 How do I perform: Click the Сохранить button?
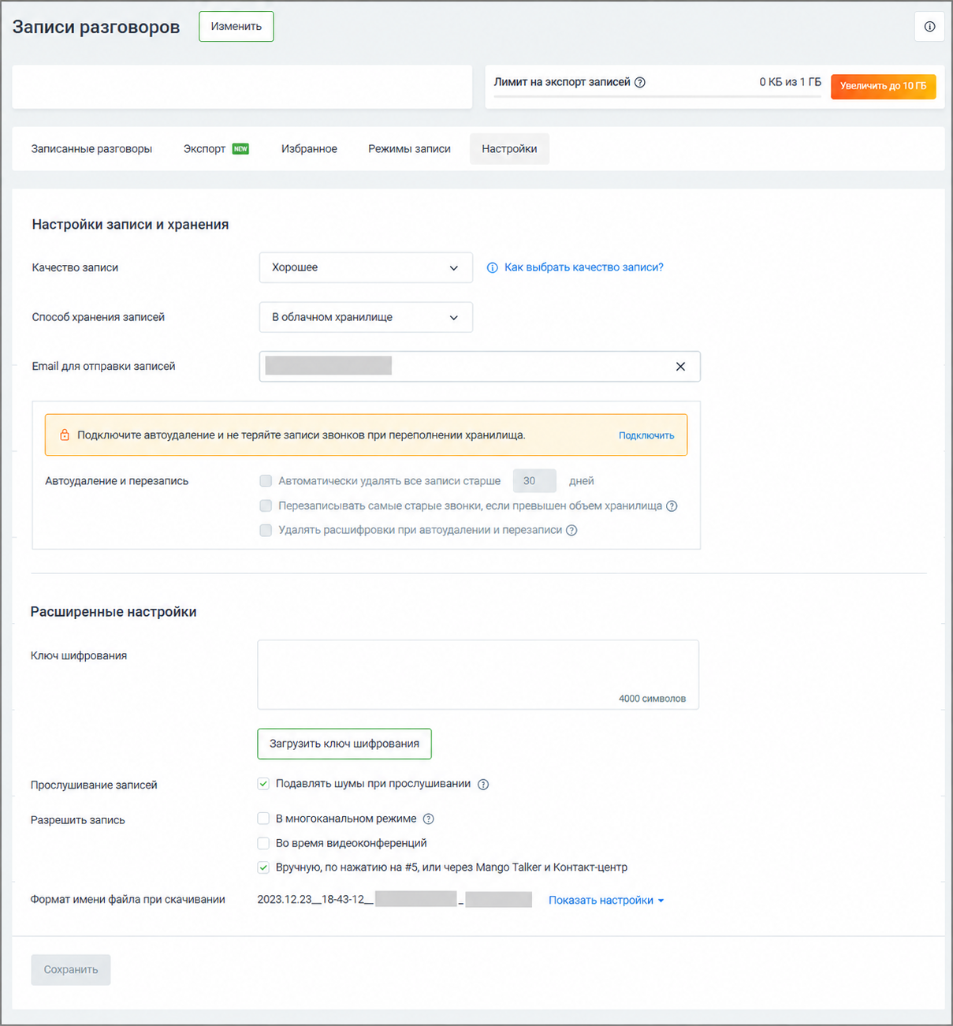click(x=71, y=970)
